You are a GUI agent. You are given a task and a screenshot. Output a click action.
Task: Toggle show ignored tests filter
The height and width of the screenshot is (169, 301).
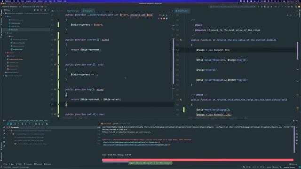pyautogui.click(x=11, y=124)
